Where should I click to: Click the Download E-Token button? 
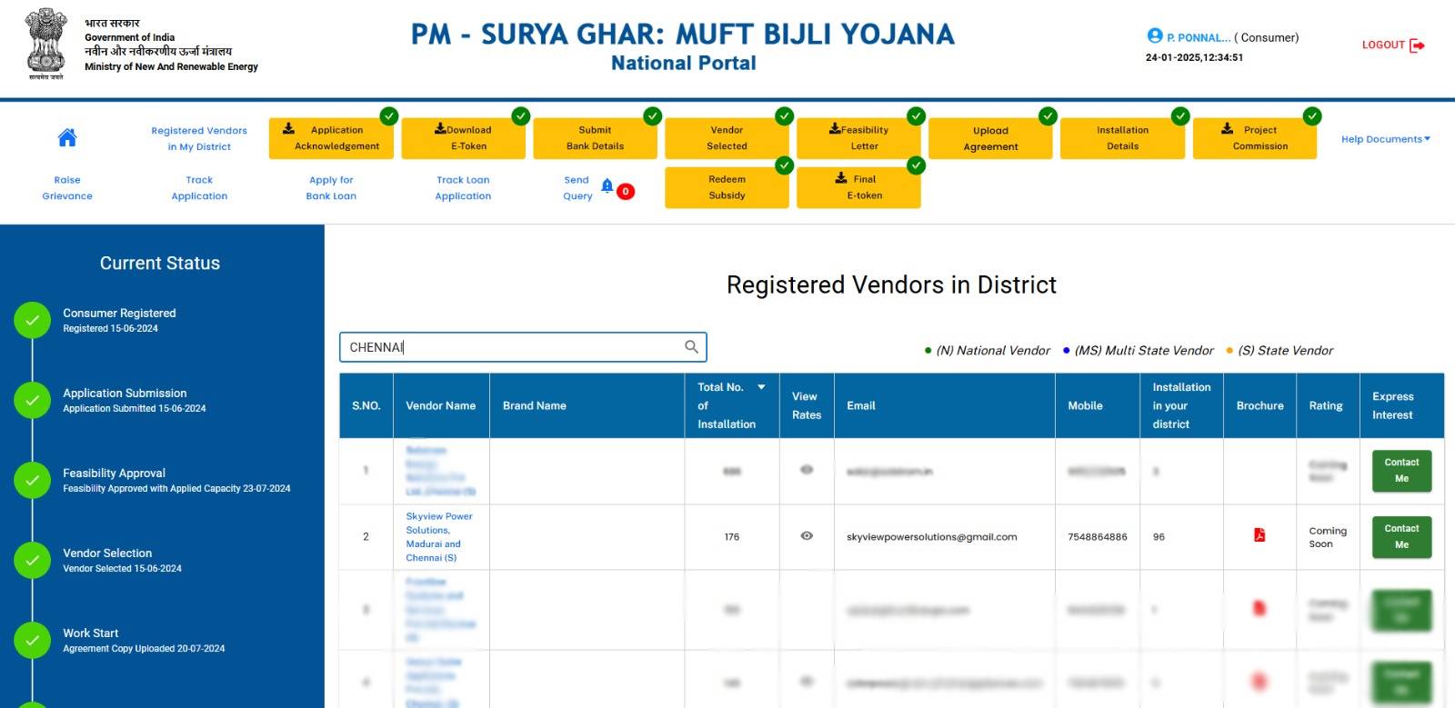464,138
